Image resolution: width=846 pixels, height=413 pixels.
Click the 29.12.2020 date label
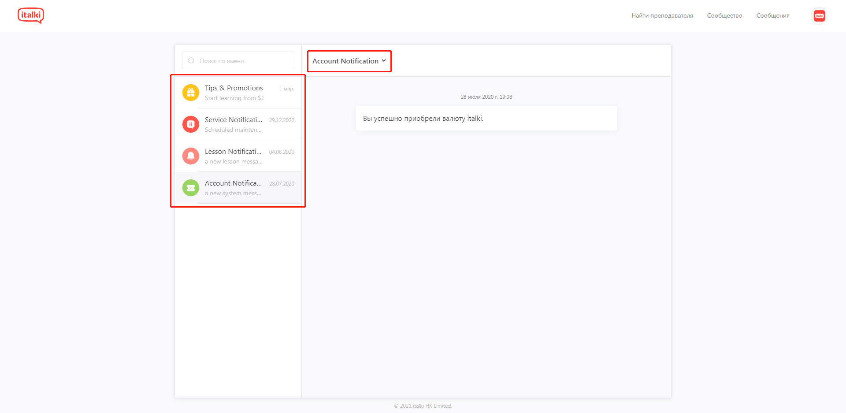282,120
